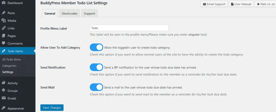The width and height of the screenshot is (276, 112).
Task: Click the Activity sidebar icon
Action: click(4, 83)
